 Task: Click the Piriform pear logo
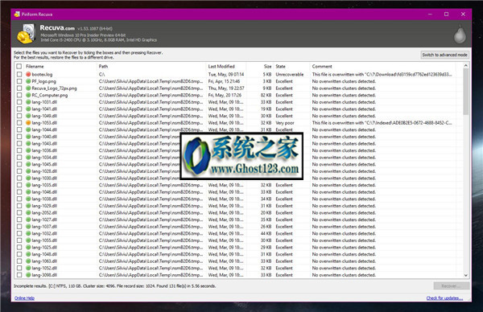(460, 35)
